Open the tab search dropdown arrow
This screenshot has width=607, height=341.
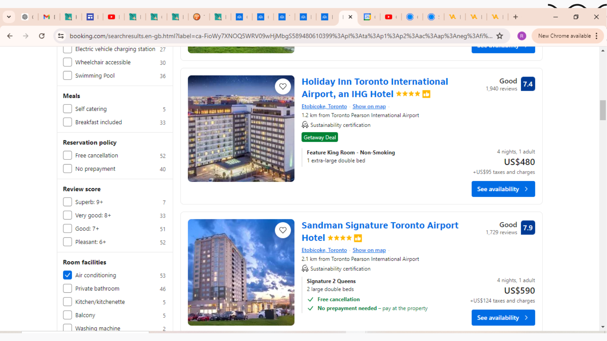[9, 17]
